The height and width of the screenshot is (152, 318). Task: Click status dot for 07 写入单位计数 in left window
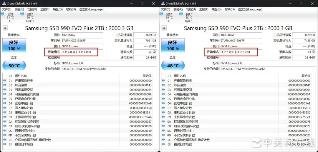(x=5, y=108)
